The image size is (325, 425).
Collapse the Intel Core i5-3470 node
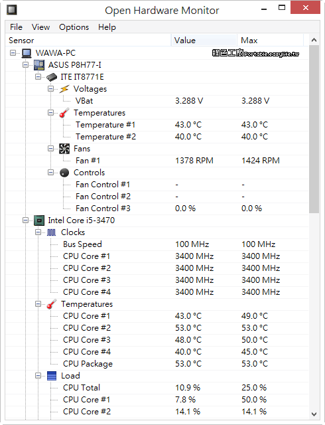[x=25, y=220]
